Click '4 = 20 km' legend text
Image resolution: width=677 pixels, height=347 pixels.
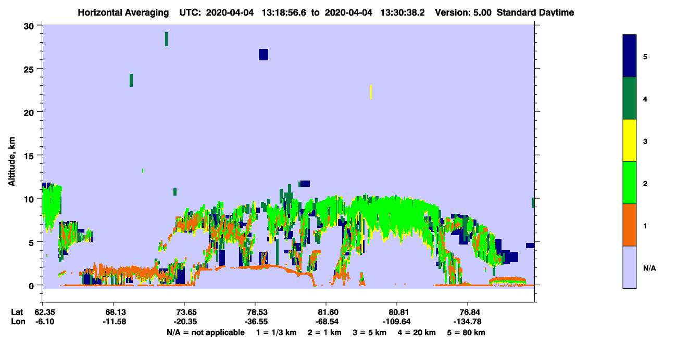click(417, 332)
